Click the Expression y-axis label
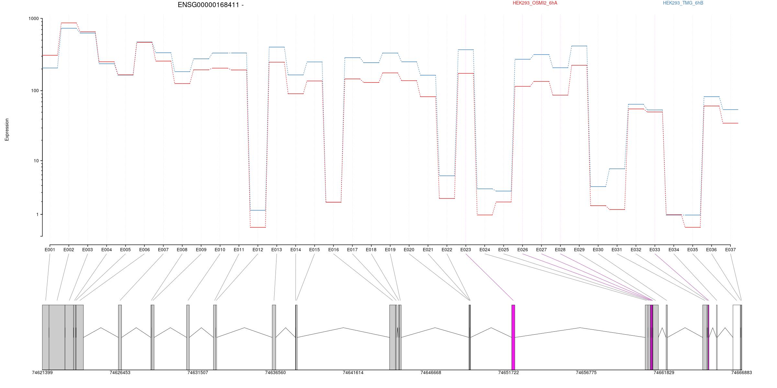Image resolution: width=777 pixels, height=388 pixels. click(7, 130)
